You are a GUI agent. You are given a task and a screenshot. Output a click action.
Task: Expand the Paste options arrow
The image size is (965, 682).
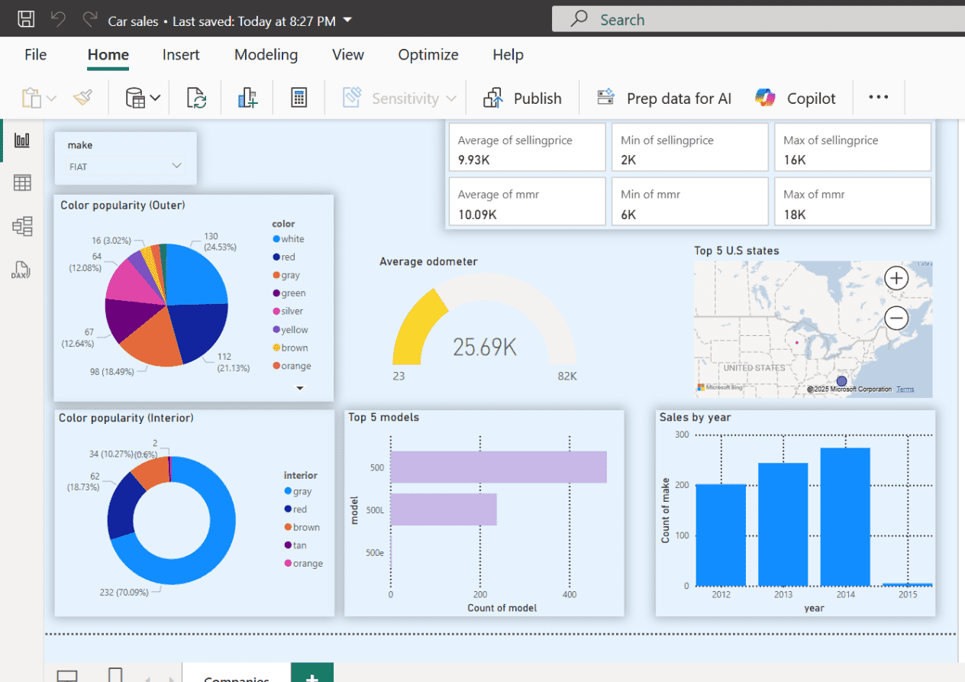tap(52, 99)
